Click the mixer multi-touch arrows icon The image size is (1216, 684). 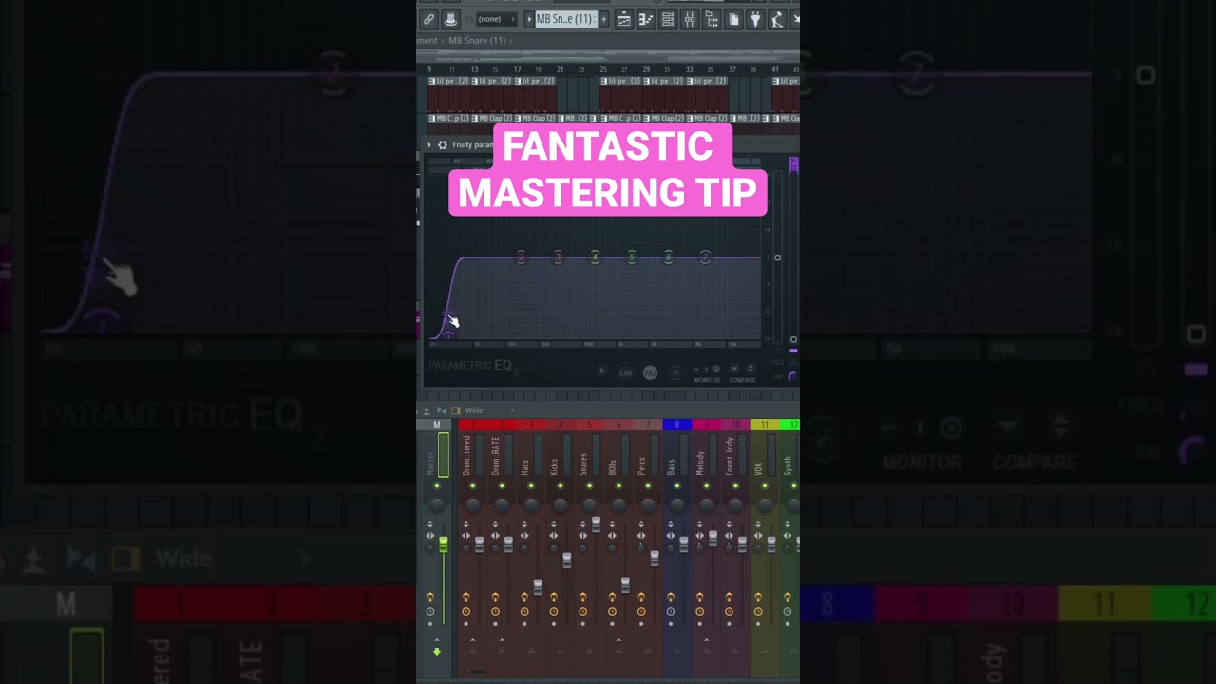[x=427, y=410]
